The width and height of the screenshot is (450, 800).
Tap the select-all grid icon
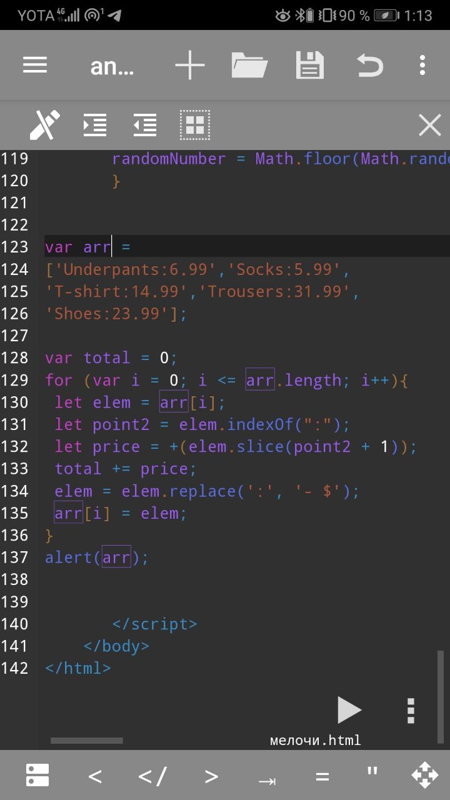[x=195, y=125]
